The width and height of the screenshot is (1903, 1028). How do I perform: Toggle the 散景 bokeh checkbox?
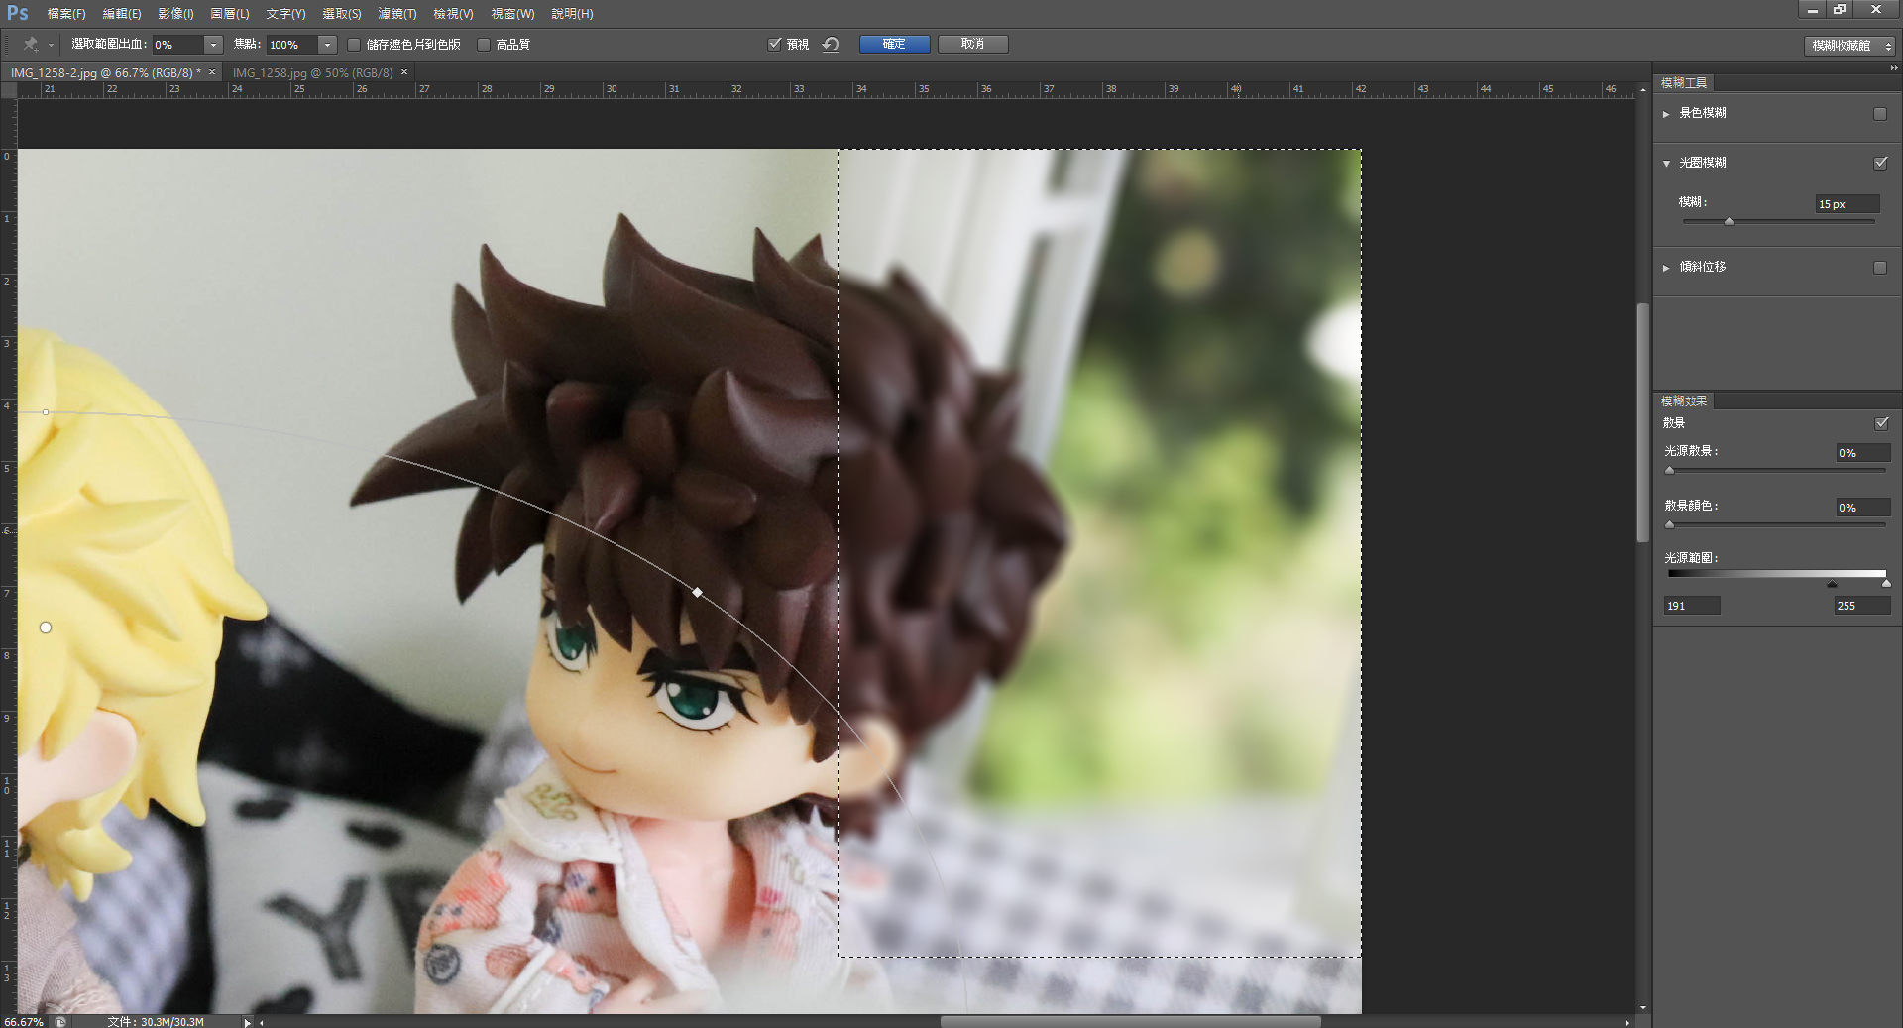coord(1881,423)
